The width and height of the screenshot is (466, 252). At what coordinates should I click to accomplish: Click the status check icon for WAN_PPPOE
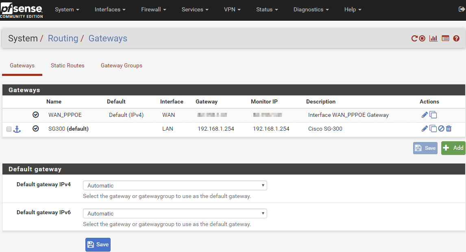point(35,115)
